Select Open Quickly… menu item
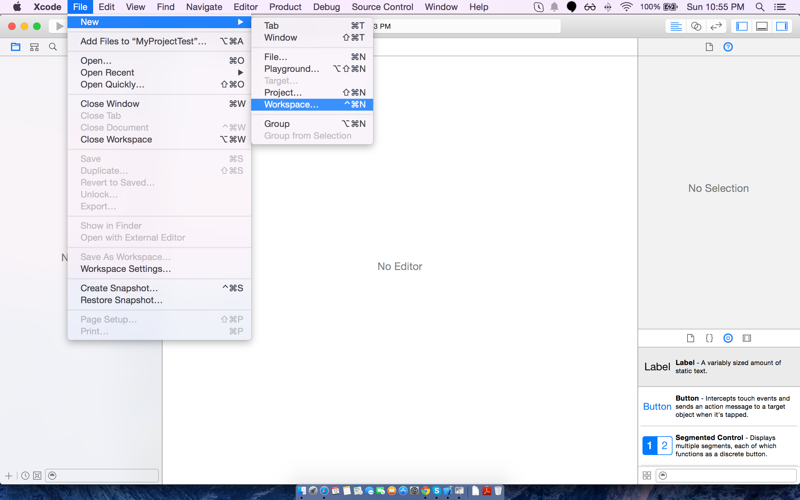 click(x=159, y=84)
